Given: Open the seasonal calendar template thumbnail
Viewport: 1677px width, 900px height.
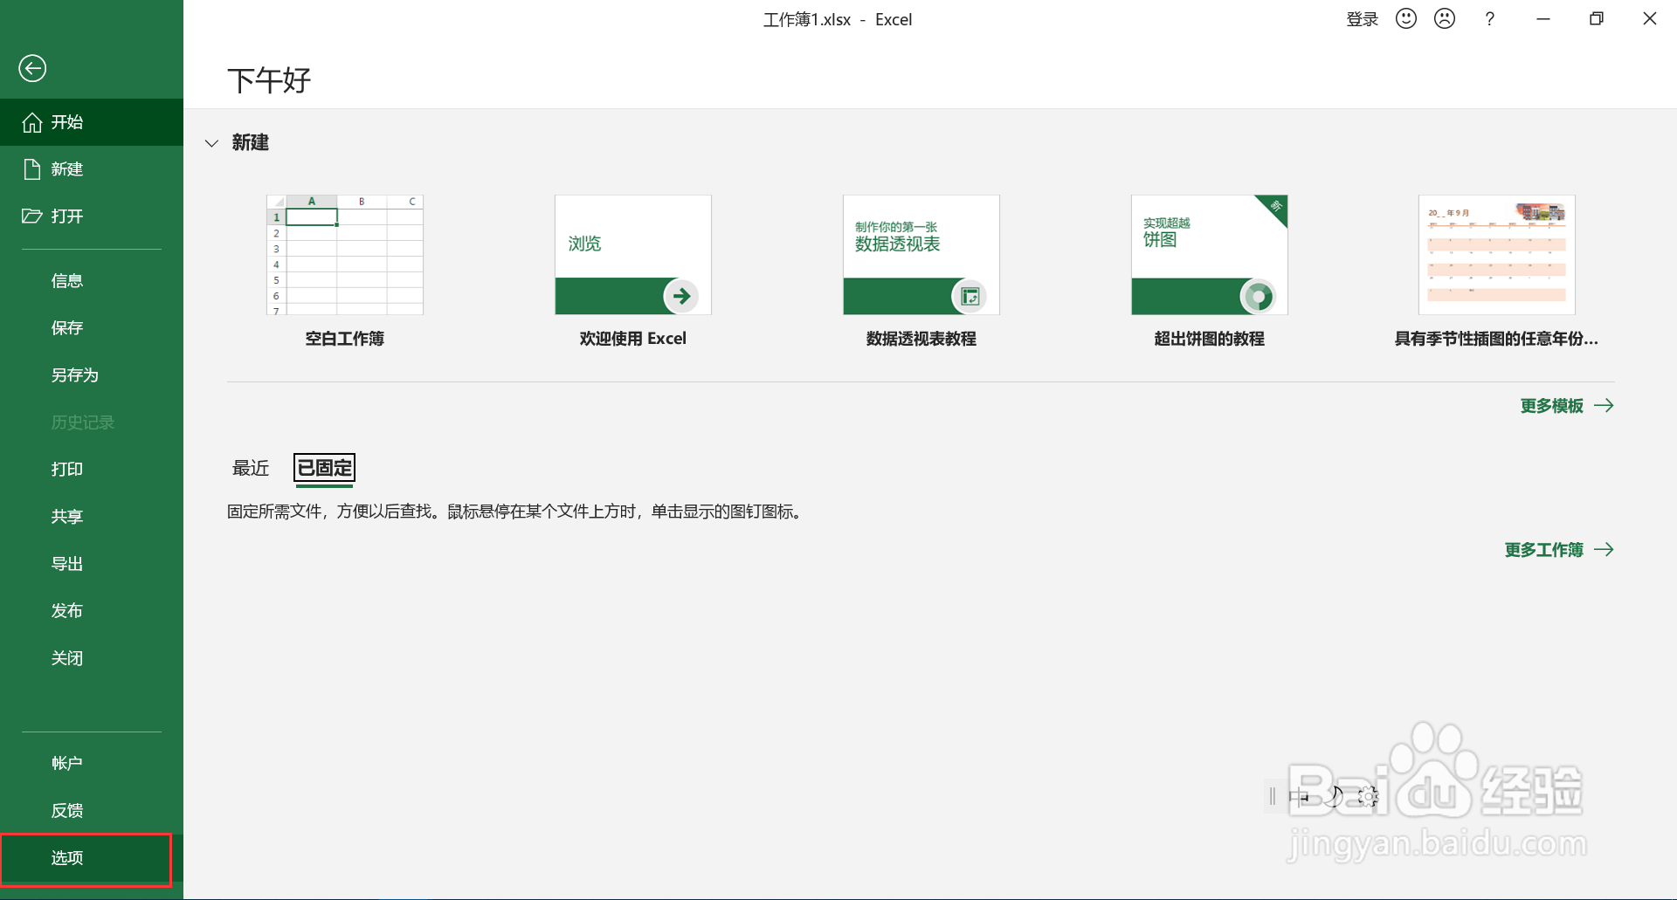Looking at the screenshot, I should click(1497, 255).
